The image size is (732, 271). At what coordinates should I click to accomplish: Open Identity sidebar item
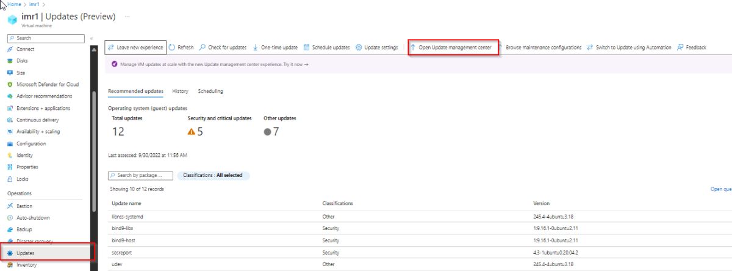tap(25, 156)
